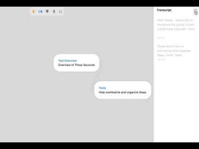Image resolution: width=199 pixels, height=149 pixels.
Task: Click the blue rounded-rectangle toolbar icon
Action: click(x=40, y=12)
